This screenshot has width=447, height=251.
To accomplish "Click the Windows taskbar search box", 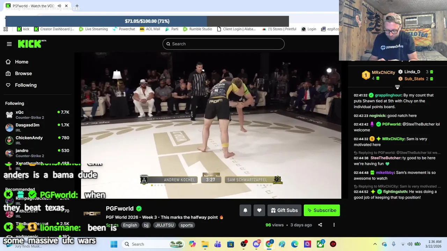I will 153,244.
